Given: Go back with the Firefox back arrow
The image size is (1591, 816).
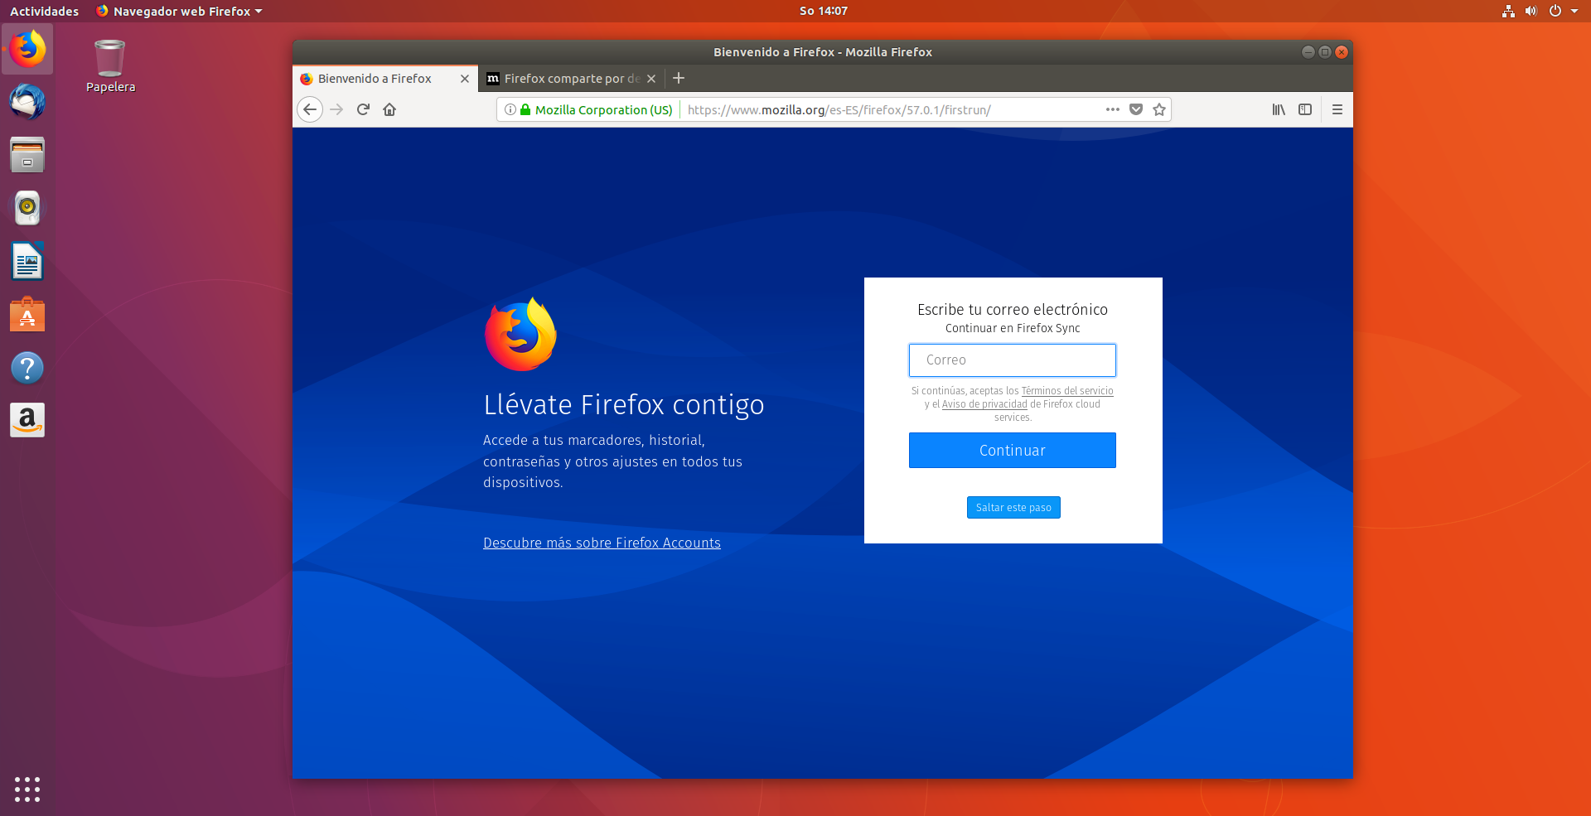Looking at the screenshot, I should point(310,109).
